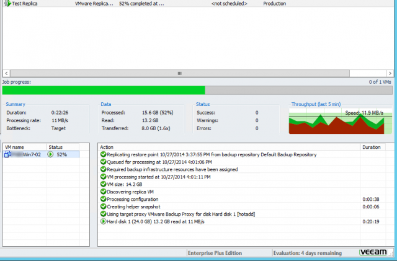Screen dimensions: 397x261
Task: Click 'Evaluation: 4 days remaining' status entry
Action: pyautogui.click(x=308, y=253)
